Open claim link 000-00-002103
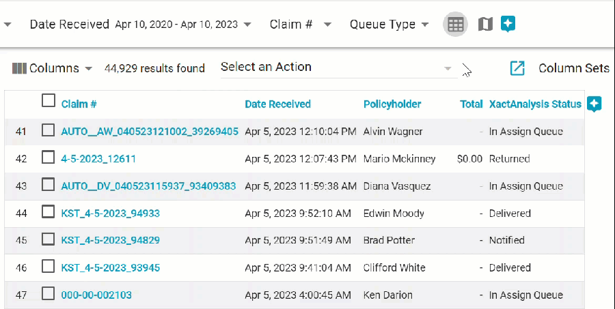615x309 pixels. (x=96, y=295)
